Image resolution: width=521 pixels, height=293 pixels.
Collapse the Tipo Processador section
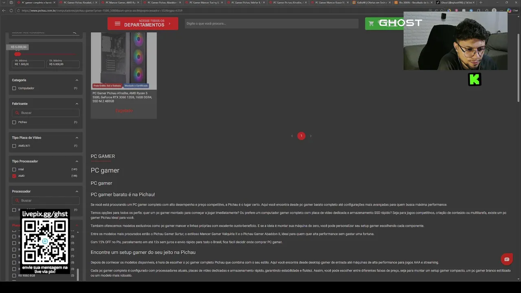[77, 161]
